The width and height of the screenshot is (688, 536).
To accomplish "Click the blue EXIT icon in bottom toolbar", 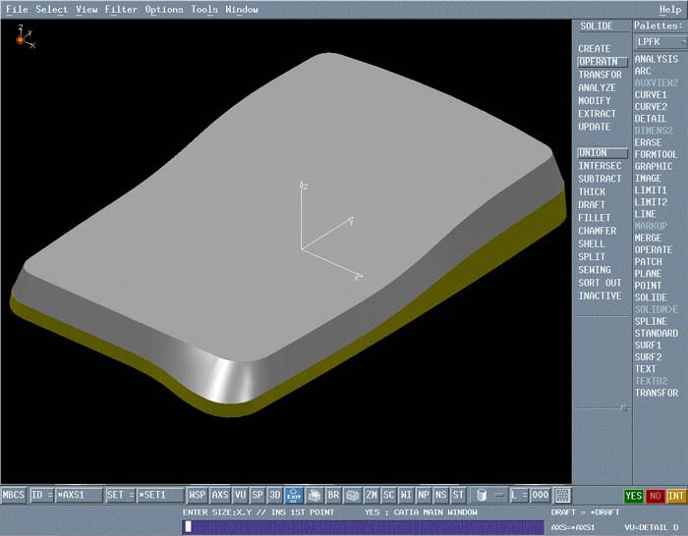I will [294, 495].
